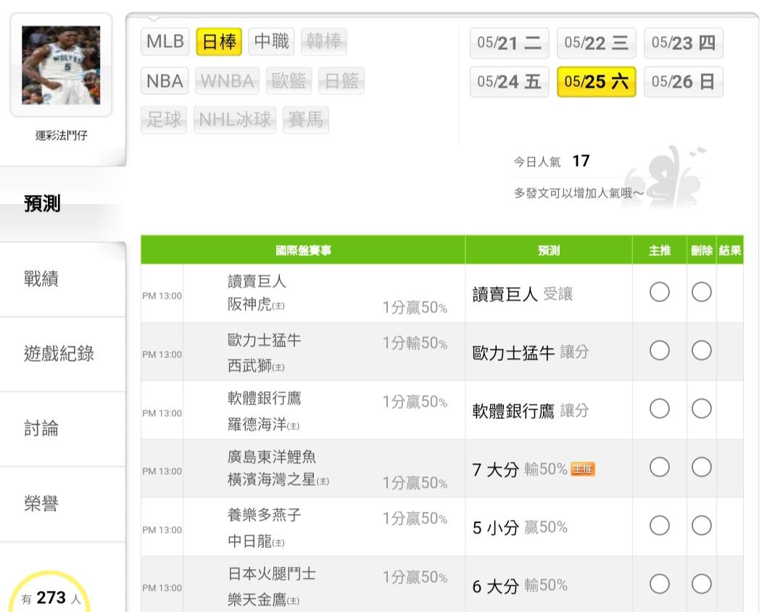Select the 主推 radio for 歐力士猛牛 row
Image resolution: width=783 pixels, height=612 pixels.
point(659,350)
